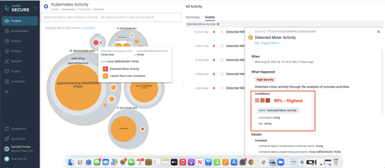Click the Detected Miner Activity tooltip entry
Image resolution: width=385 pixels, height=168 pixels.
(124, 69)
